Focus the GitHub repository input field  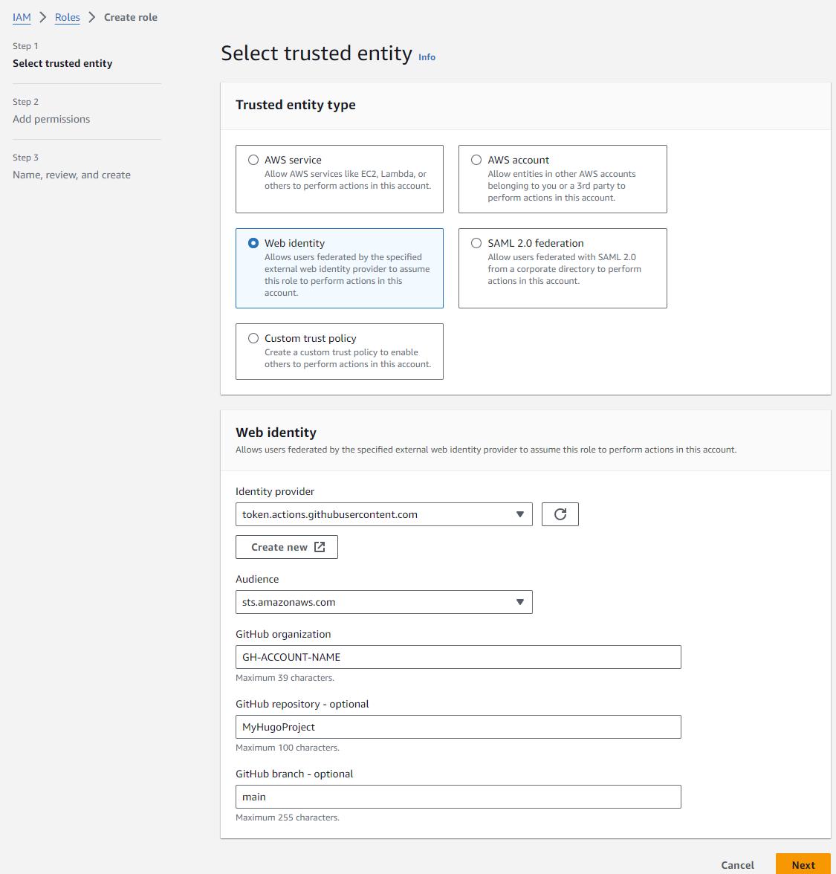pyautogui.click(x=458, y=727)
